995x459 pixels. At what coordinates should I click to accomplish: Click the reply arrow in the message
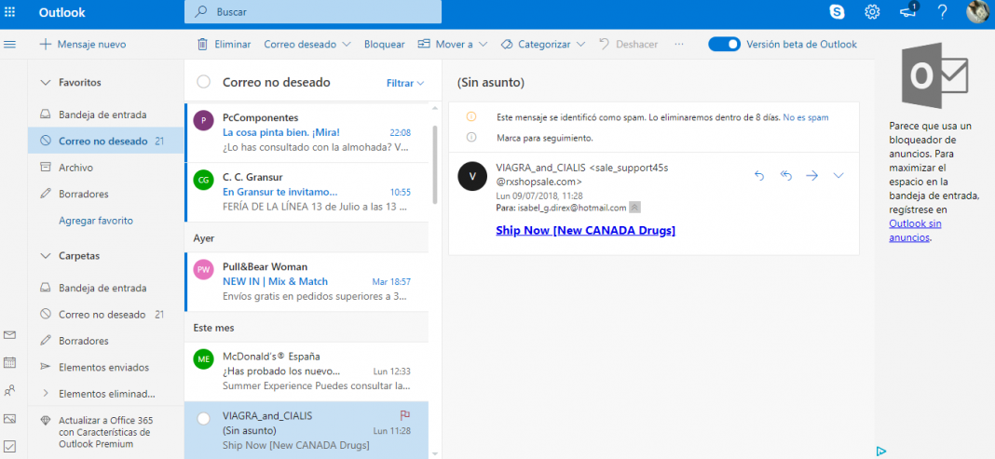(x=758, y=175)
